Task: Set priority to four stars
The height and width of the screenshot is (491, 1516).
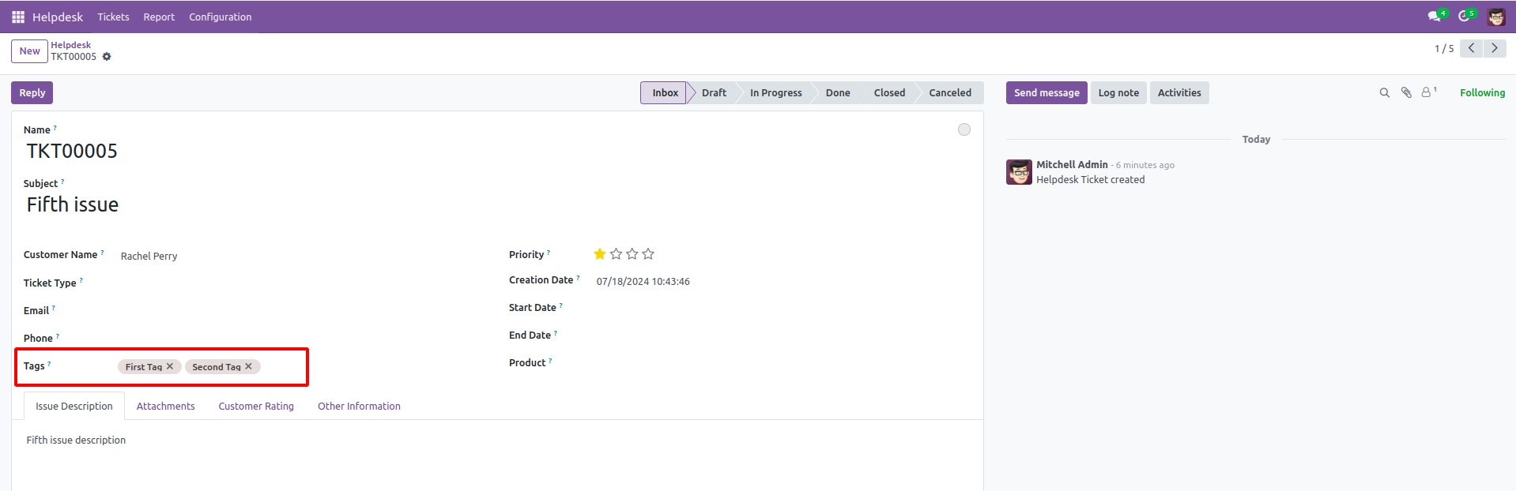Action: [648, 254]
